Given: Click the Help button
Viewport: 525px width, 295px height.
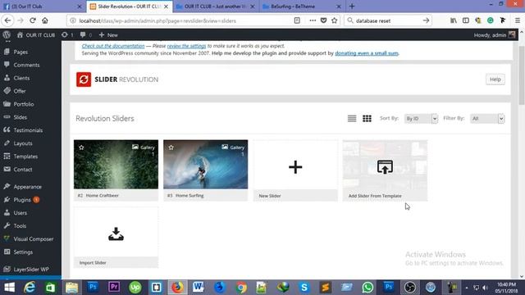Looking at the screenshot, I should [x=495, y=79].
